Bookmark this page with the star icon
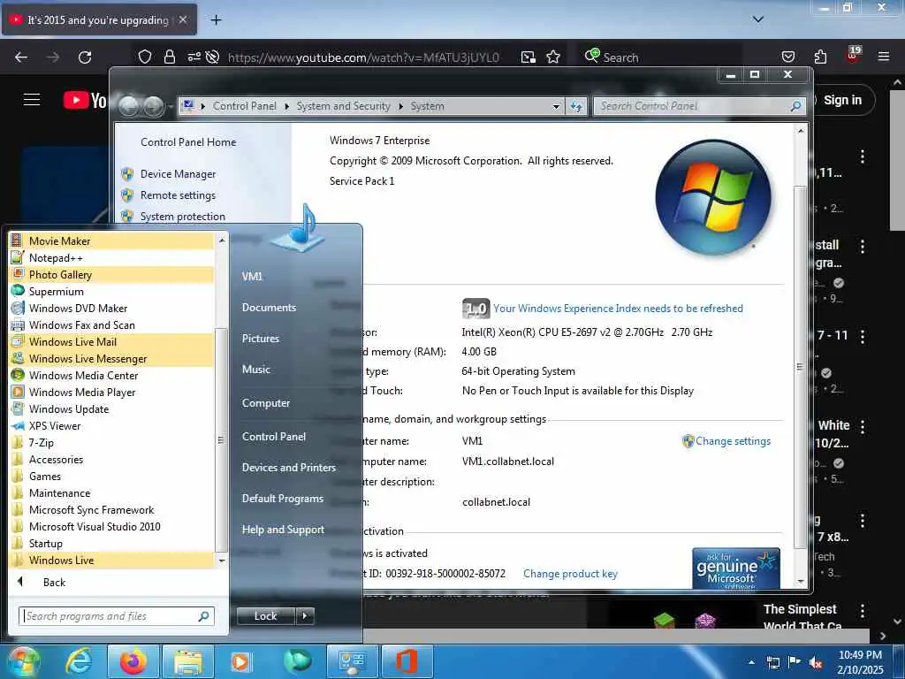Image resolution: width=905 pixels, height=679 pixels. coord(553,57)
